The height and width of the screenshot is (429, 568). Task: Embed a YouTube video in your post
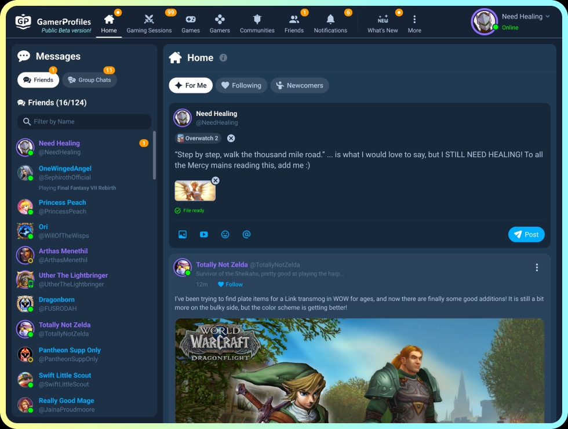tap(203, 234)
